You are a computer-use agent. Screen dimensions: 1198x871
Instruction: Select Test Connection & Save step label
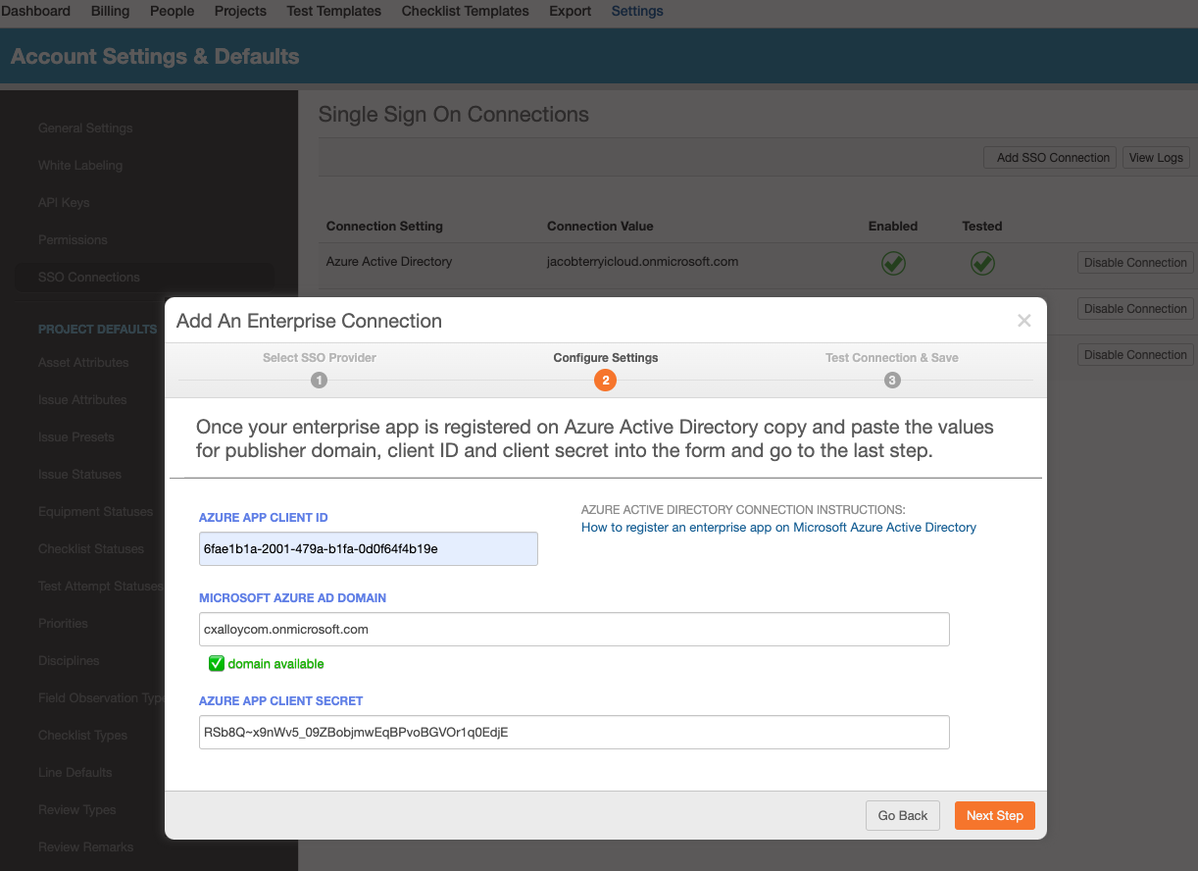[x=892, y=357]
